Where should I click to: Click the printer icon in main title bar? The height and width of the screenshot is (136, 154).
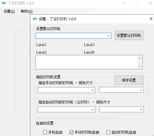(4, 3)
